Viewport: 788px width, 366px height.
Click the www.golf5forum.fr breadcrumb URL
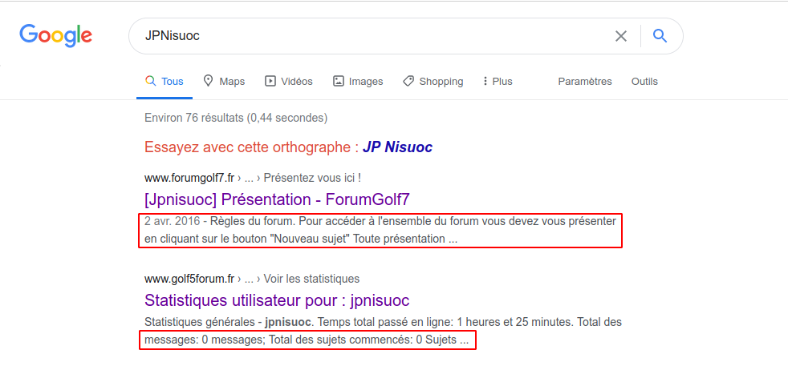pos(189,279)
